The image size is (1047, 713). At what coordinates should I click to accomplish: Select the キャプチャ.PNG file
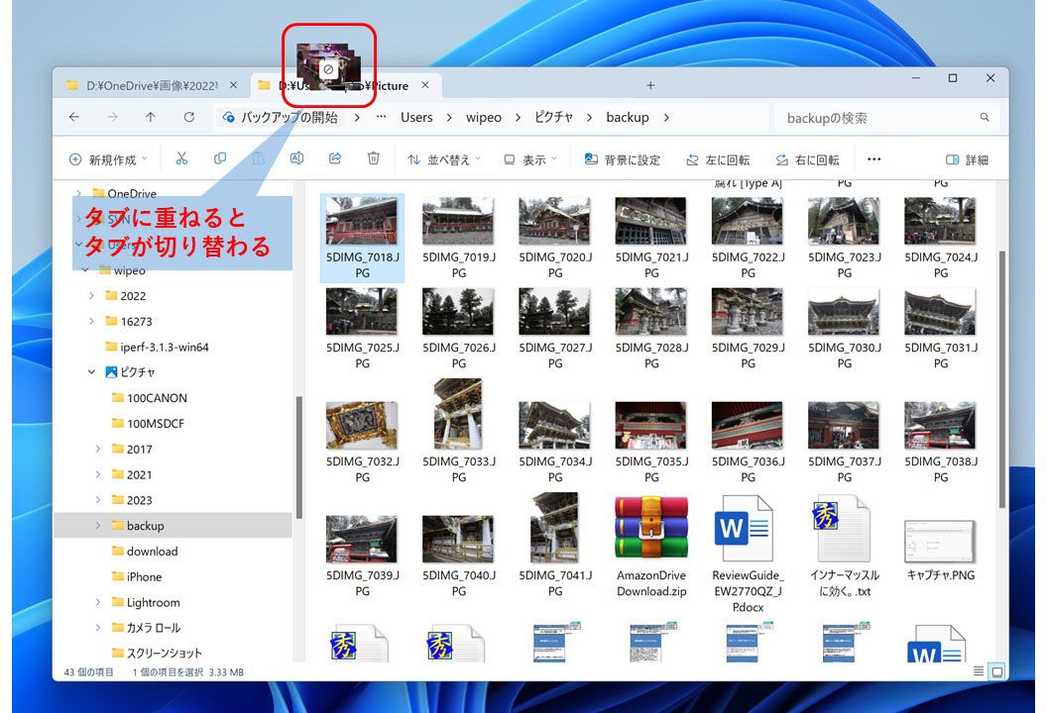(x=940, y=551)
